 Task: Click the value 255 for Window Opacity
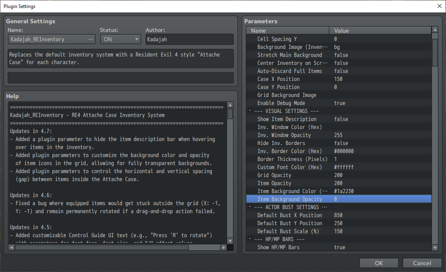coord(338,135)
